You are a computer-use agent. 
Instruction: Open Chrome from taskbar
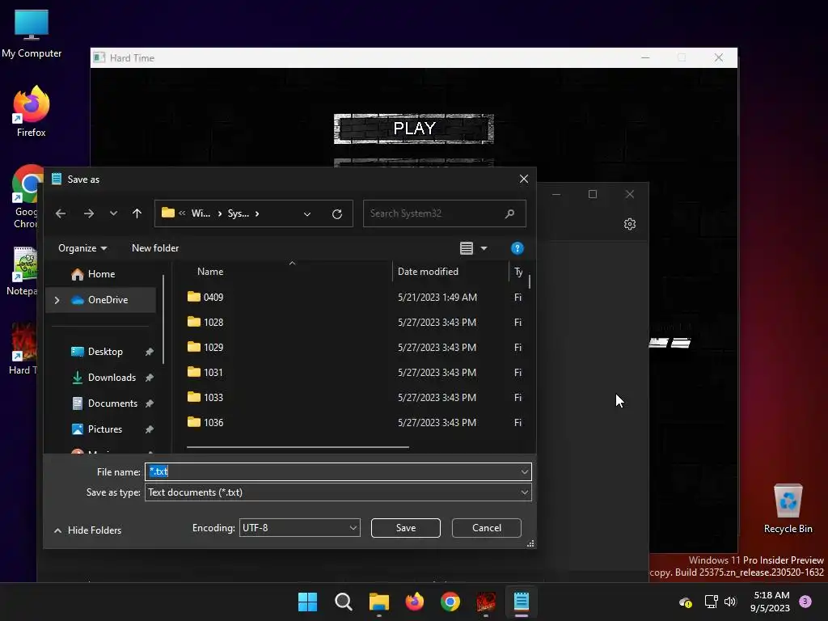[x=450, y=602]
